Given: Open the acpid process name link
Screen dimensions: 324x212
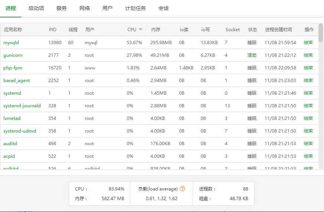Looking at the screenshot, I should click(9, 156).
